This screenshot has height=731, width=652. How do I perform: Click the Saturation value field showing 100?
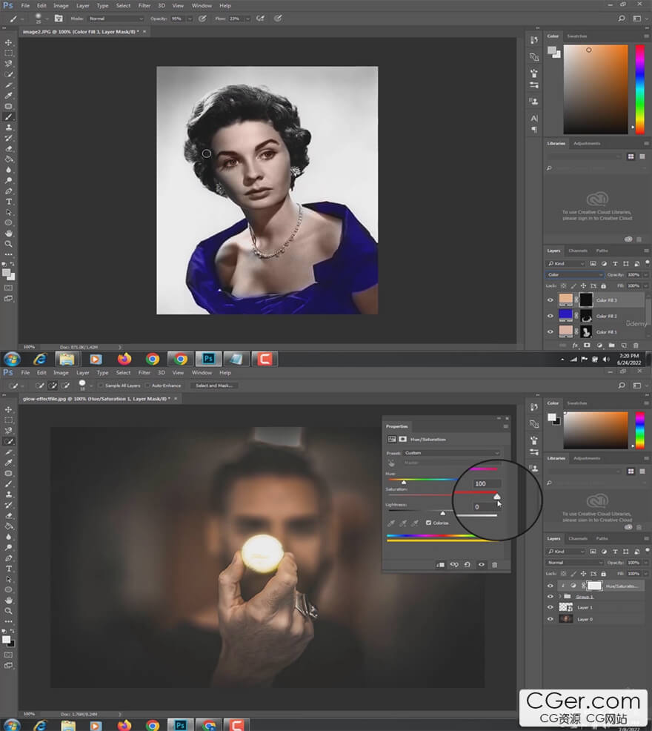[x=487, y=483]
